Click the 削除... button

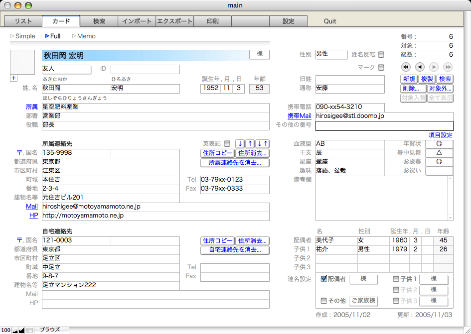pos(413,89)
